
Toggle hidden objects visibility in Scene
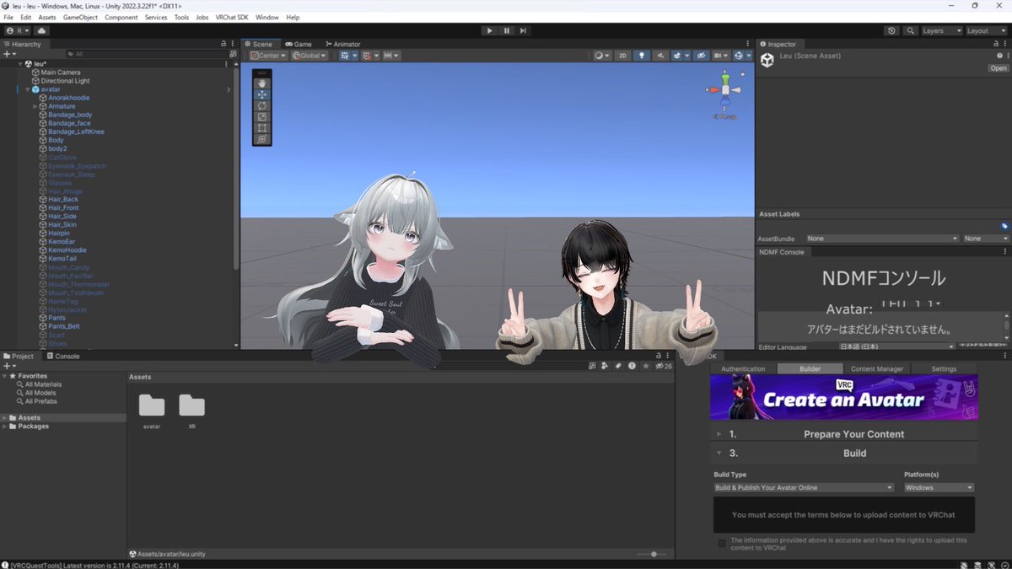[701, 56]
